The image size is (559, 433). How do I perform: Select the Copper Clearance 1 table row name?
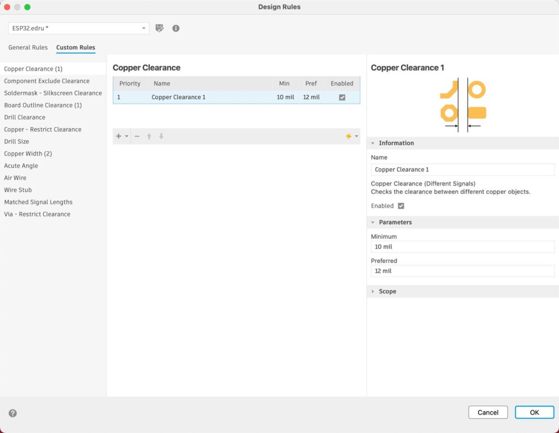(179, 97)
